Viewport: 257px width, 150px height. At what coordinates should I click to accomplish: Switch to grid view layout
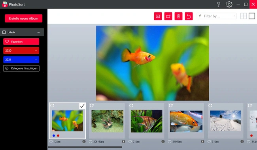pyautogui.click(x=244, y=16)
